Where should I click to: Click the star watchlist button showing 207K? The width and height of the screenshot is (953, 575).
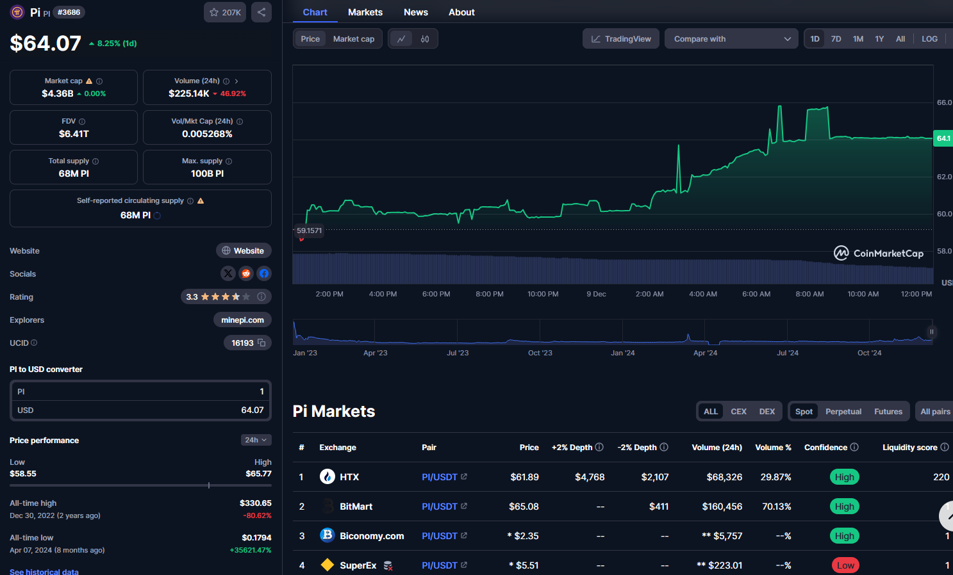pyautogui.click(x=225, y=12)
